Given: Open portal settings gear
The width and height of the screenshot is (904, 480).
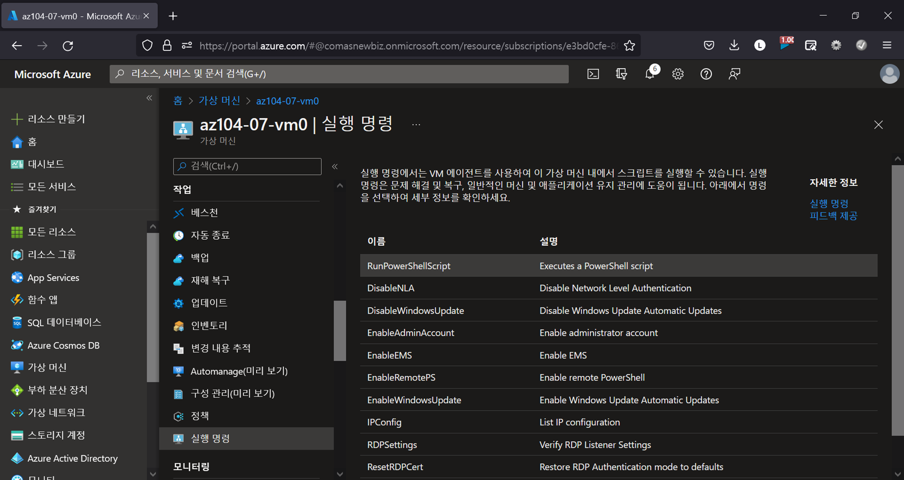Looking at the screenshot, I should tap(678, 74).
